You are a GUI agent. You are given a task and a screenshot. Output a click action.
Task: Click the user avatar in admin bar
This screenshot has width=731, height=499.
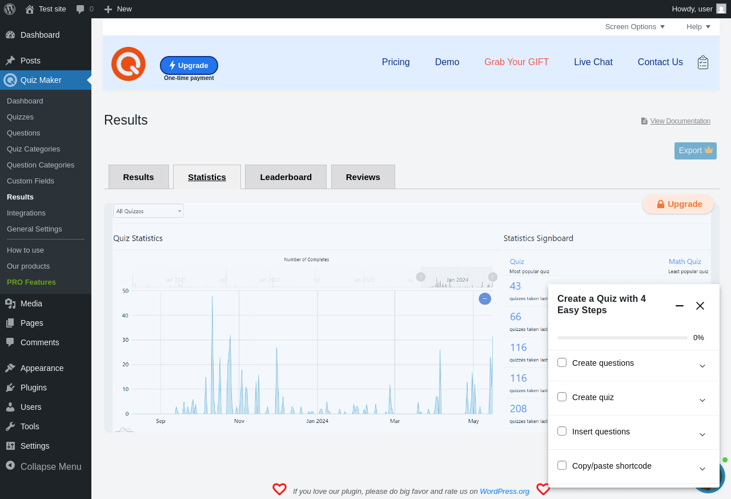721,9
